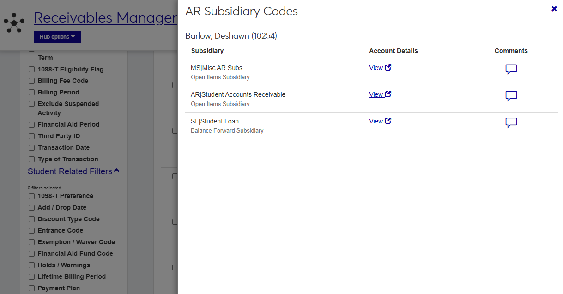Image resolution: width=563 pixels, height=294 pixels.
Task: Check the Financial Aid Period filter
Action: tap(31, 124)
